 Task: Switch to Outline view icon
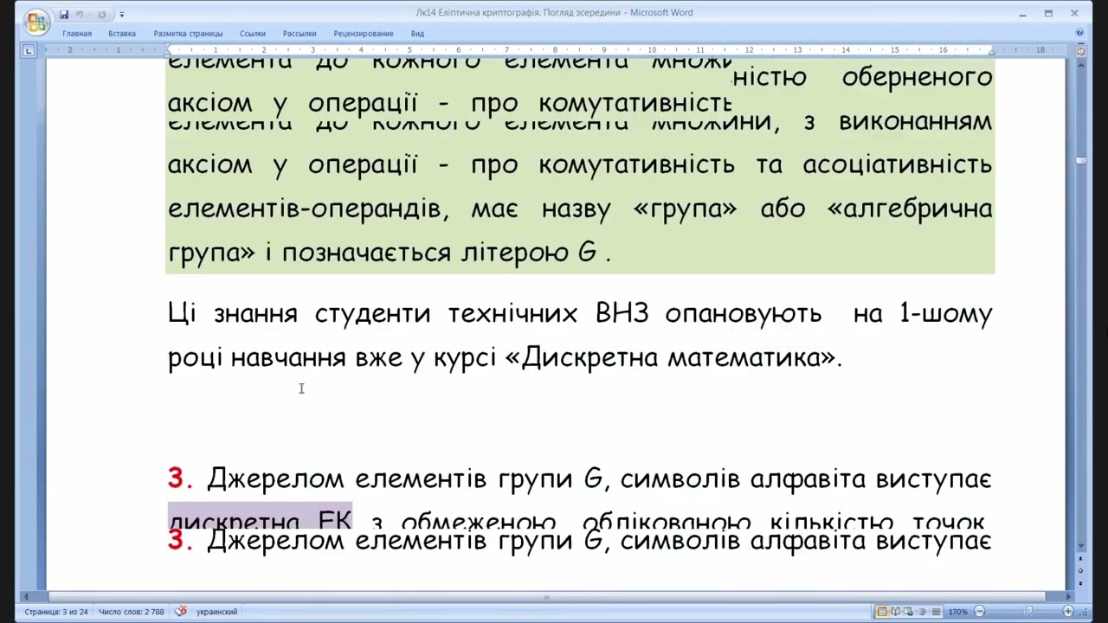tap(922, 612)
